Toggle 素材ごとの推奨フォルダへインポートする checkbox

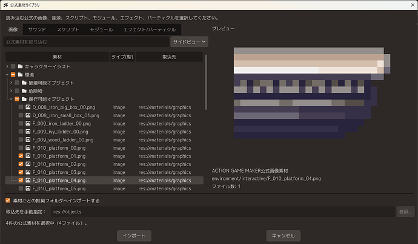[8, 201]
